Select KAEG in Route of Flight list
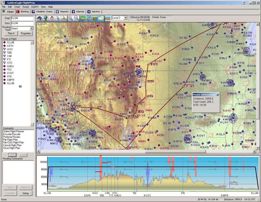The width and height of the screenshot is (261, 202). click(x=10, y=66)
